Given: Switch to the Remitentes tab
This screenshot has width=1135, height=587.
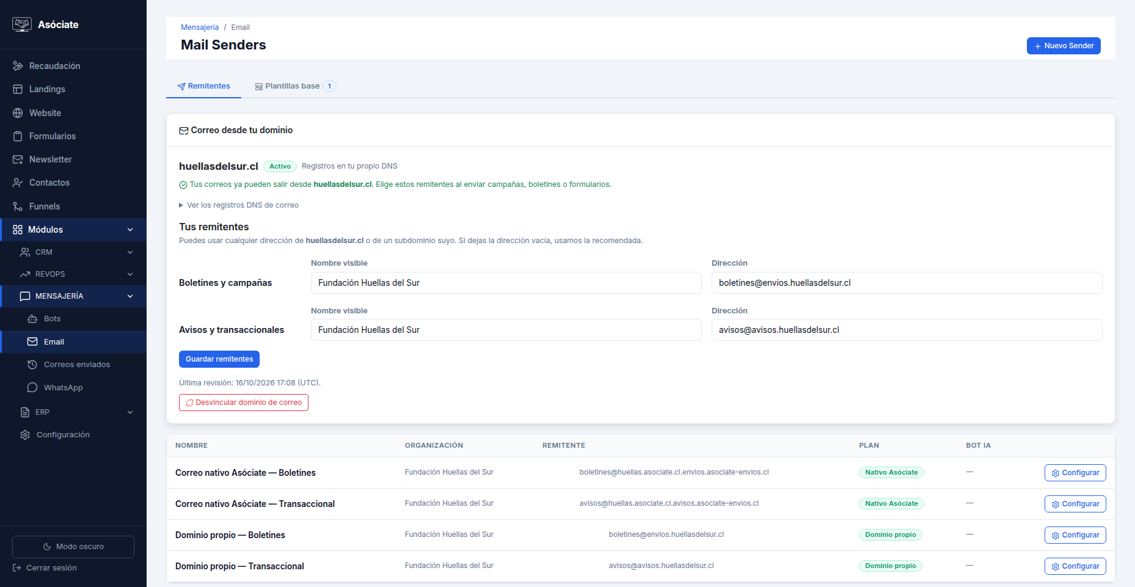Looking at the screenshot, I should tap(203, 86).
